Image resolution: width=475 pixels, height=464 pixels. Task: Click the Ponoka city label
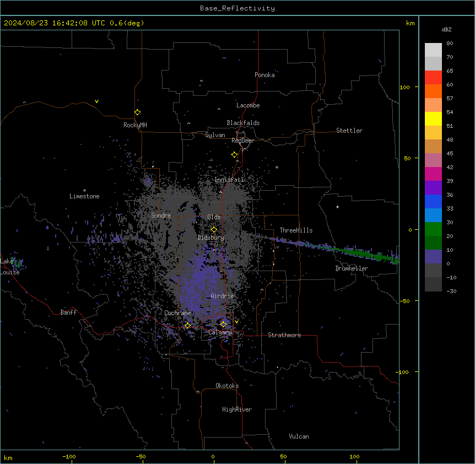click(265, 75)
